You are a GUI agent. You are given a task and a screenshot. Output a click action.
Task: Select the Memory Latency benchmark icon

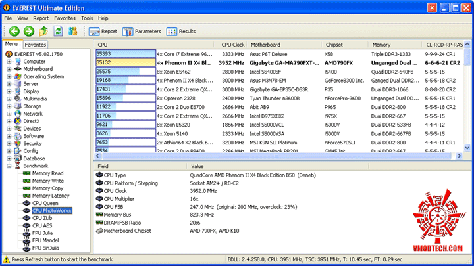click(x=26, y=196)
